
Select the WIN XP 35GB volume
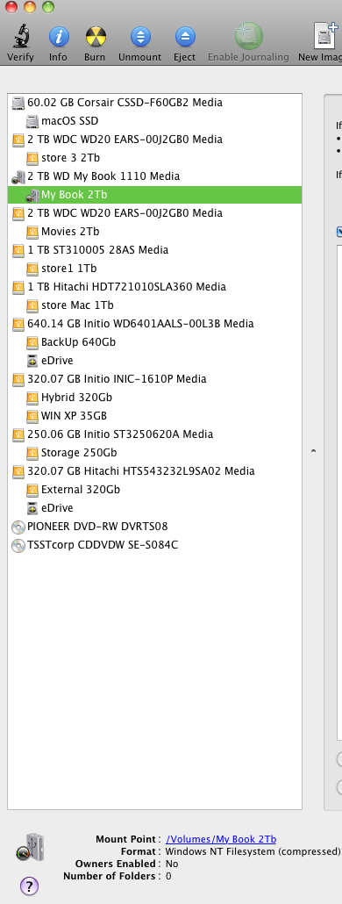[x=75, y=416]
